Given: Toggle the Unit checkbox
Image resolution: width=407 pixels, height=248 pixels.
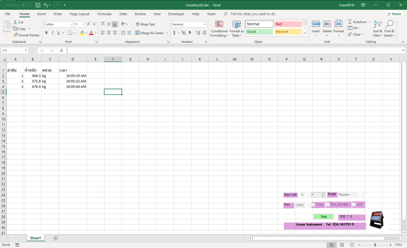Looking at the screenshot, I should click(354, 204).
